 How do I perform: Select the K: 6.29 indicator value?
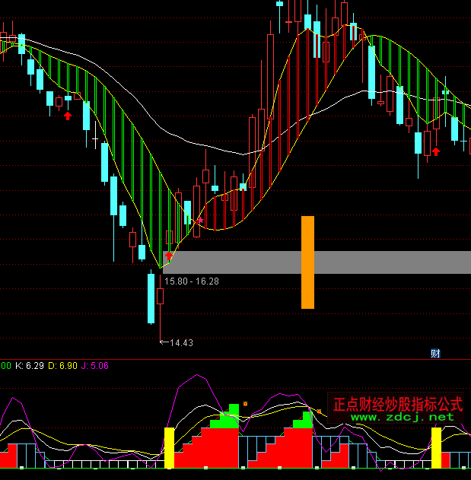click(29, 366)
